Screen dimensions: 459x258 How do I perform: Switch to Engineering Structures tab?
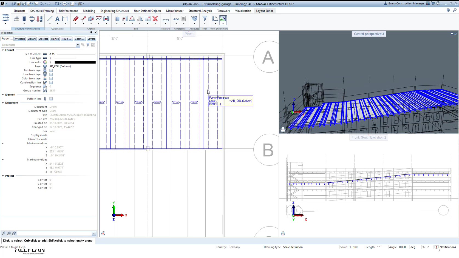tap(115, 11)
